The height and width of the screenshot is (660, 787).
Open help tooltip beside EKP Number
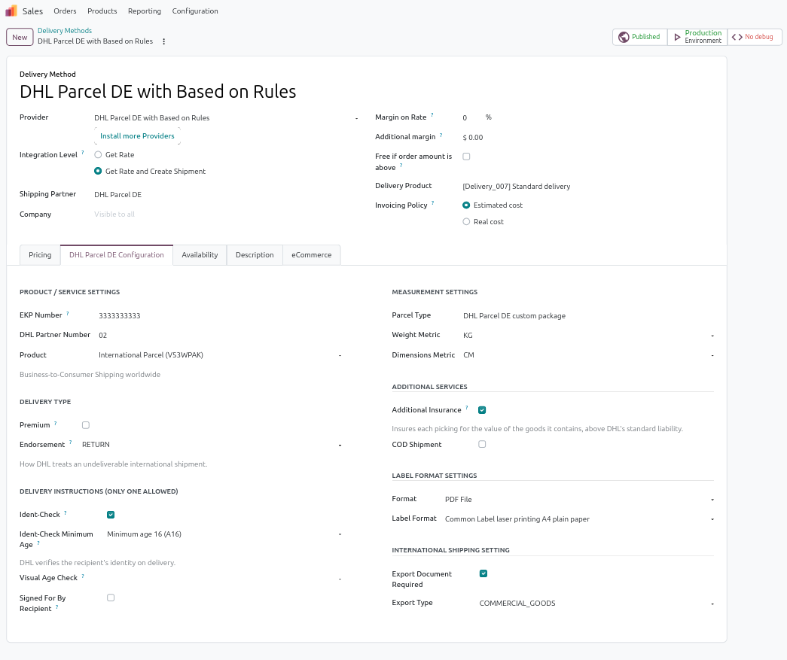coord(68,314)
